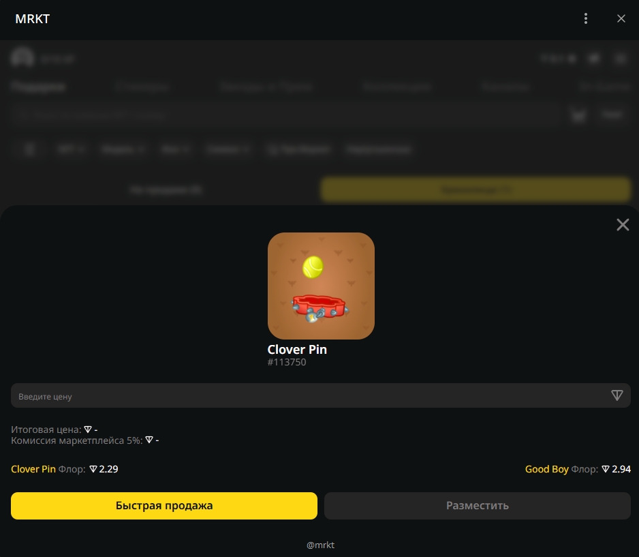Open the @mrkt link at bottom
The width and height of the screenshot is (639, 557).
click(x=320, y=545)
